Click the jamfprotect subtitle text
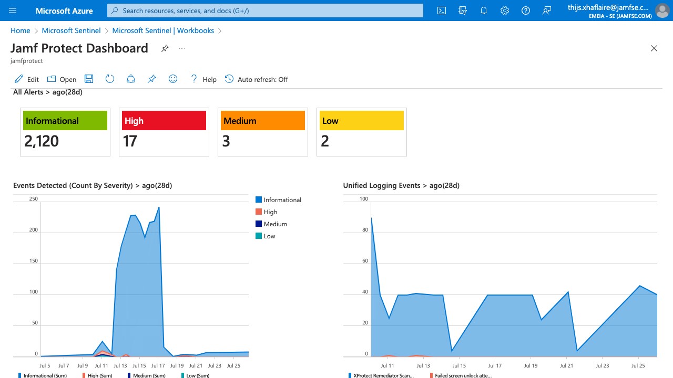 pos(27,61)
